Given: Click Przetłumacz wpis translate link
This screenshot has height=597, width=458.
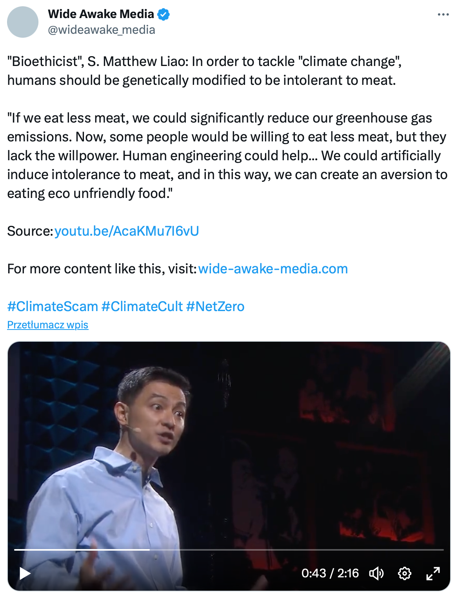Looking at the screenshot, I should [48, 325].
